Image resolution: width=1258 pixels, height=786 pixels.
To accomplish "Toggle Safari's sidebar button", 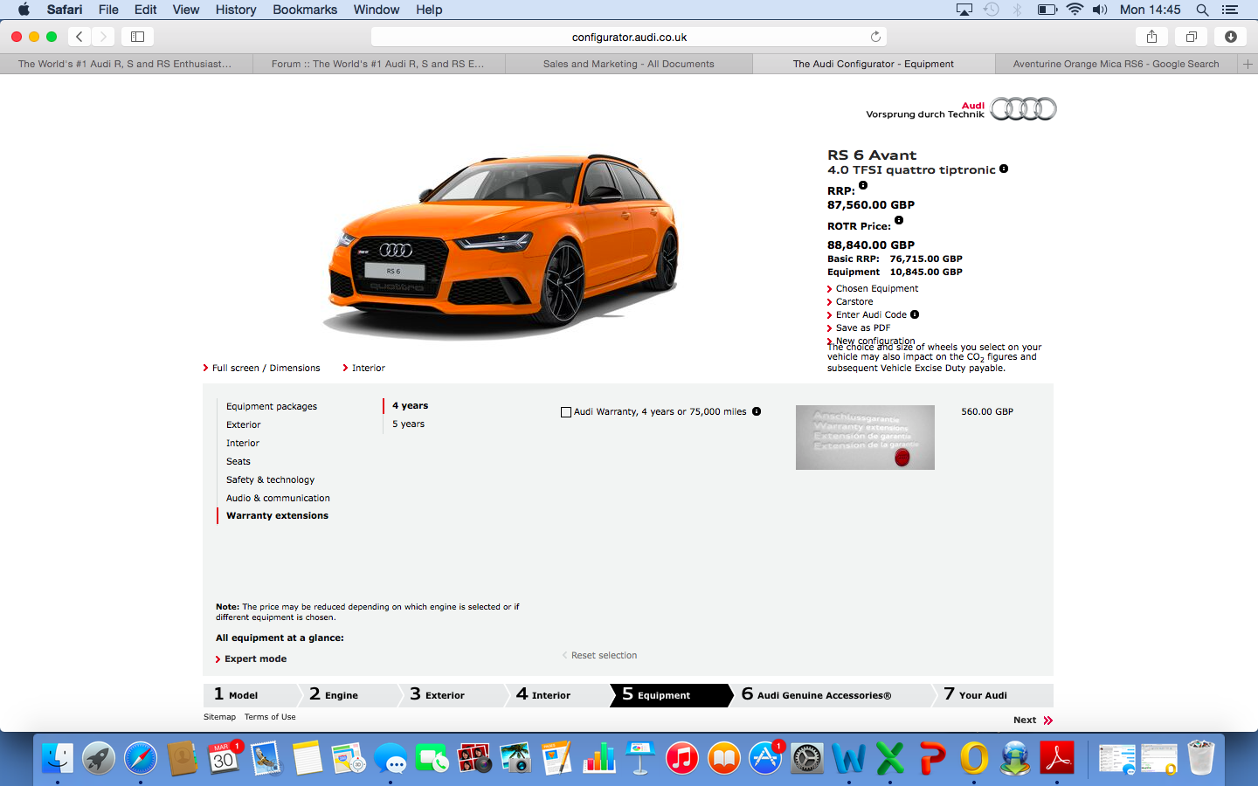I will pos(137,37).
